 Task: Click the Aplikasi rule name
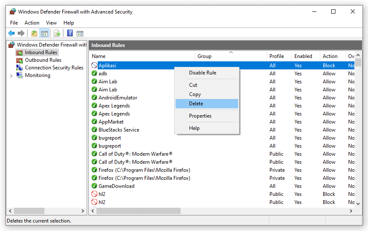pyautogui.click(x=107, y=65)
